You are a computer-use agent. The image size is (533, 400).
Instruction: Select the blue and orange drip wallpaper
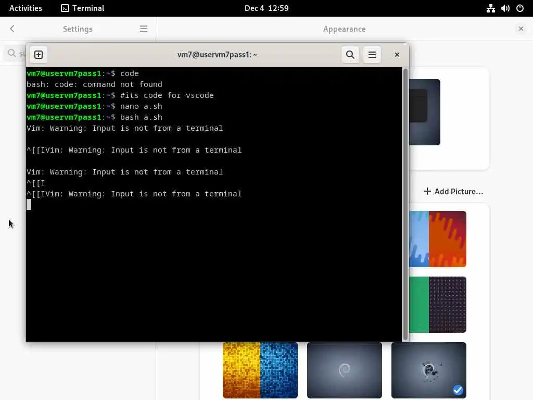[437, 239]
